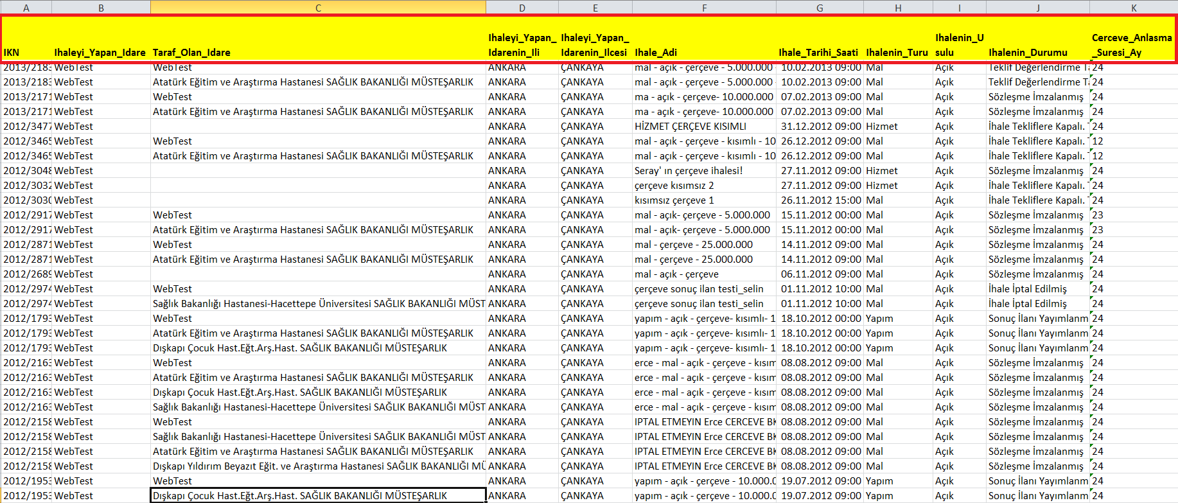This screenshot has width=1178, height=503.
Task: Select highlighted column C header
Action: click(318, 7)
